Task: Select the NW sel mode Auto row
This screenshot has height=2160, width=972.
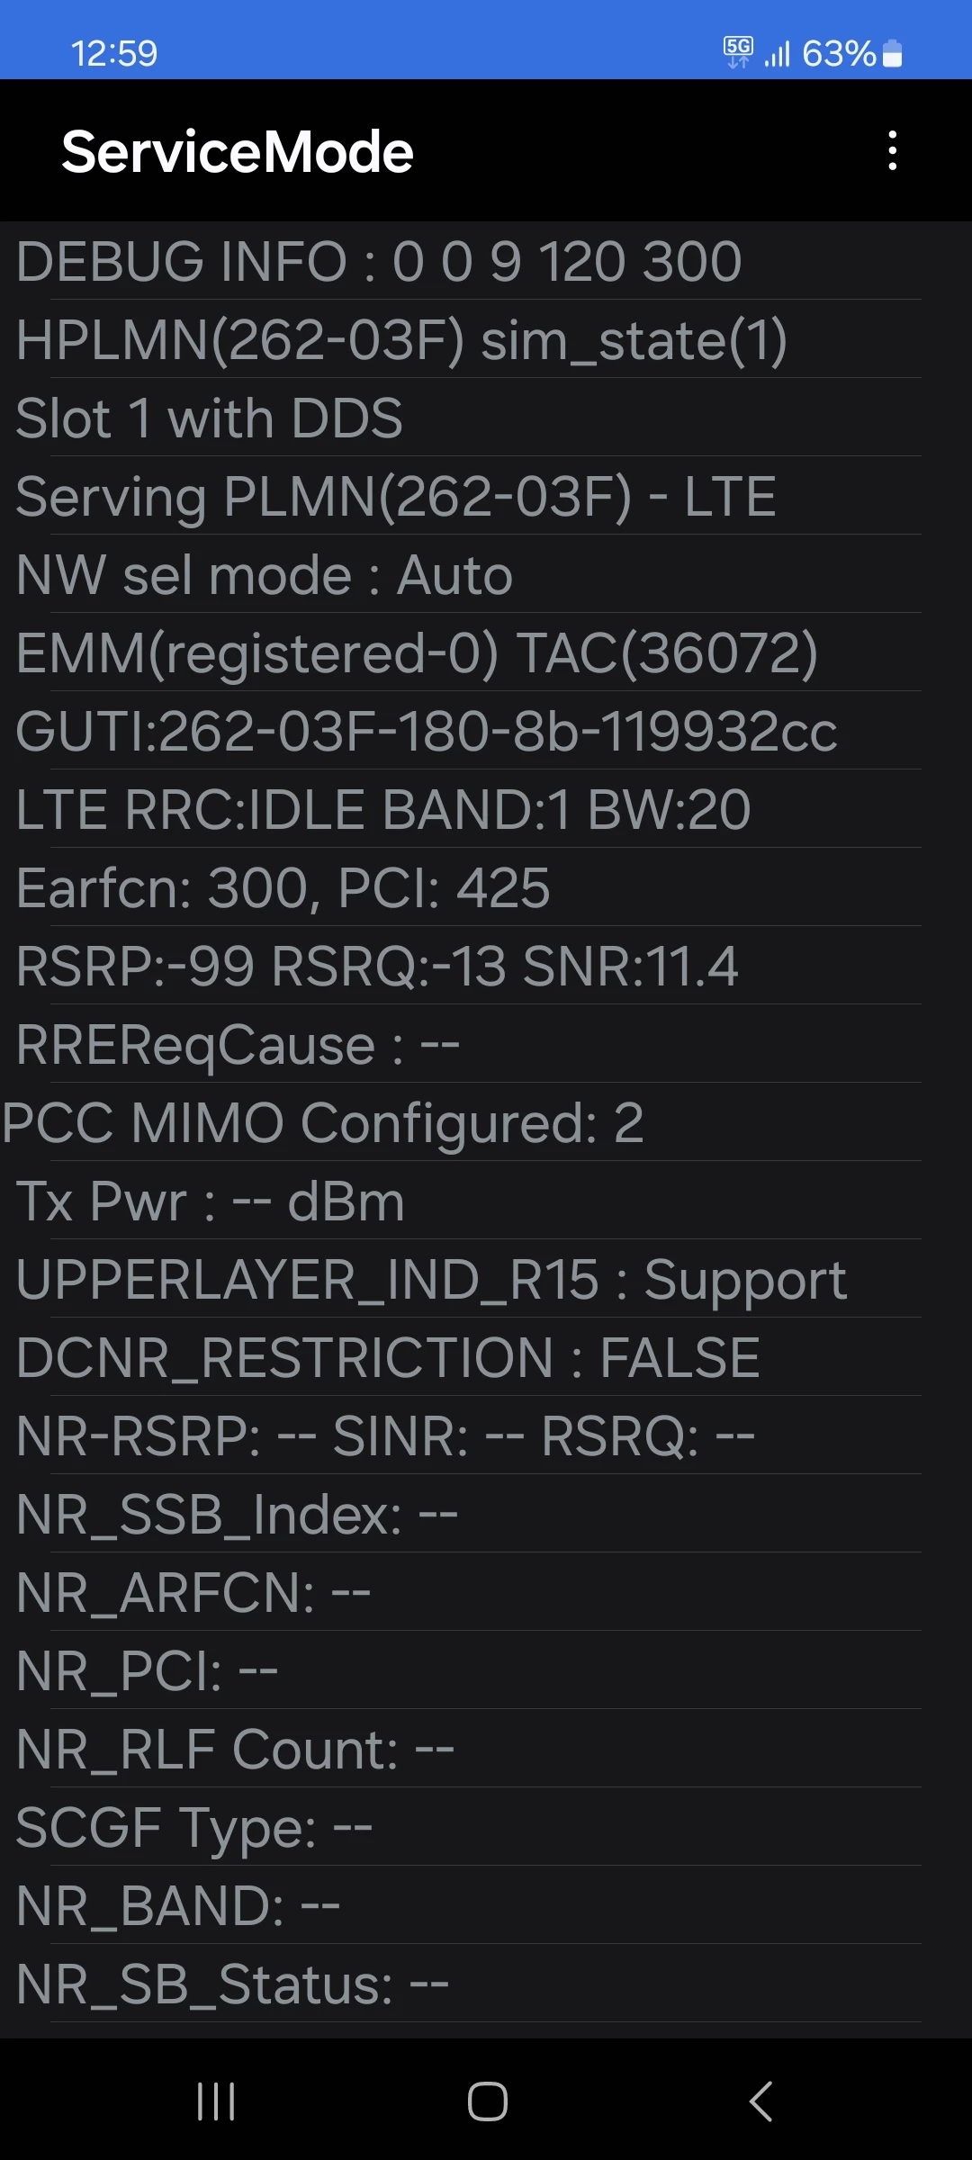Action: 486,574
